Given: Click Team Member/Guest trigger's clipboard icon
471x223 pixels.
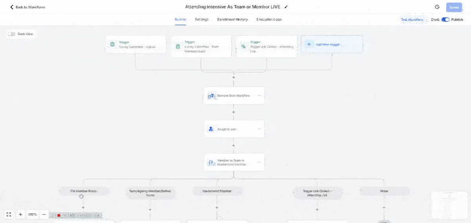Looking at the screenshot, I should (x=177, y=47).
